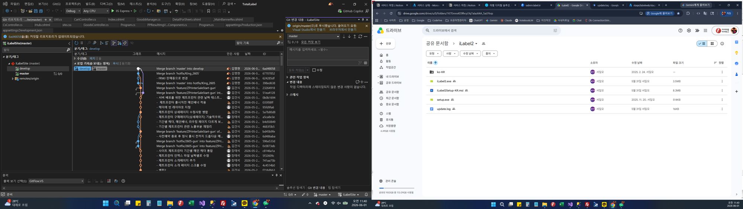743x209 pixels.
Task: Click the bookmark icon in Visual Studio toolbar
Action: (x=209, y=11)
